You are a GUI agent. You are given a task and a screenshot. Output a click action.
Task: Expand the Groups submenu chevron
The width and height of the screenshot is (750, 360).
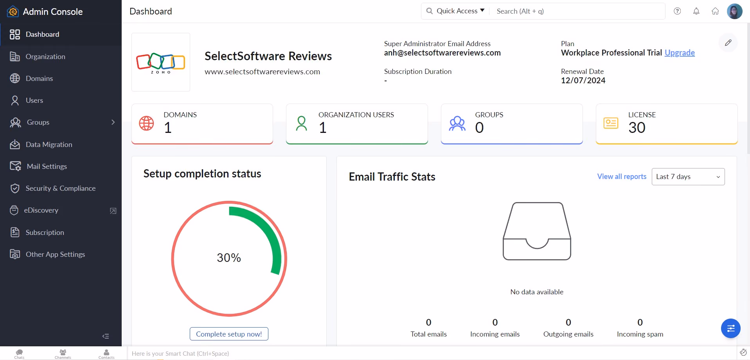pyautogui.click(x=113, y=122)
